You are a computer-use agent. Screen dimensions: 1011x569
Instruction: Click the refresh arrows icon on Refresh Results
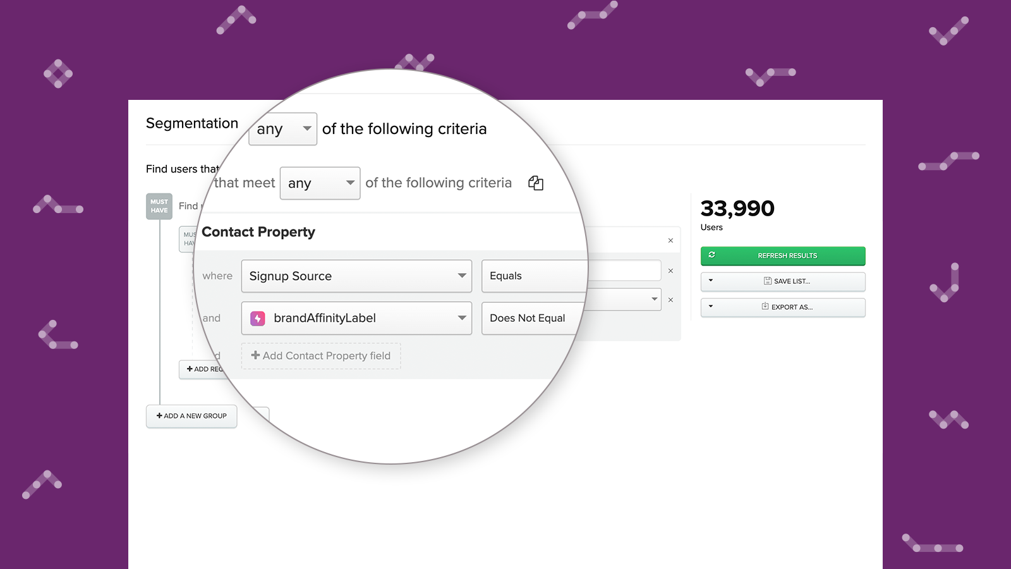click(x=712, y=255)
